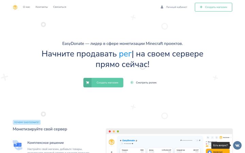Click the Есть вопрос? tooltip

click(220, 146)
